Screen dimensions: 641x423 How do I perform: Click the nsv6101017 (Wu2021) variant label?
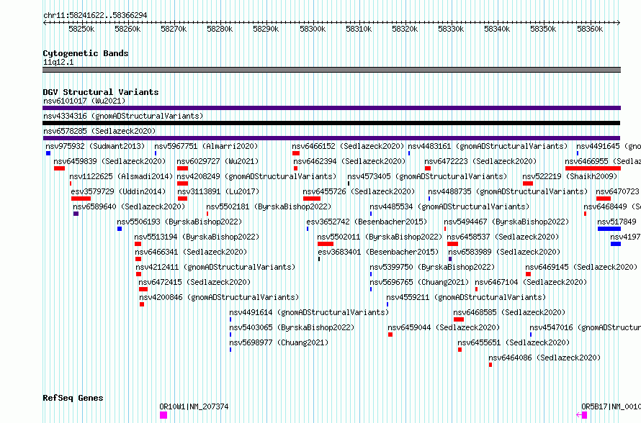point(84,101)
